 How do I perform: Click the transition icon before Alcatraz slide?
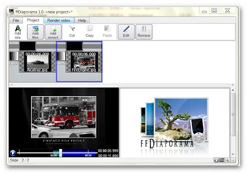(x=14, y=56)
